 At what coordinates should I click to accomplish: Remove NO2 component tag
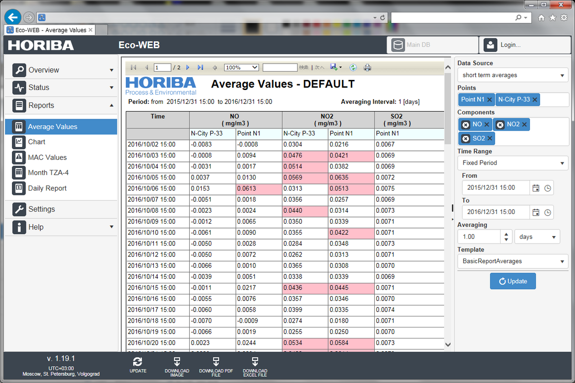(525, 124)
